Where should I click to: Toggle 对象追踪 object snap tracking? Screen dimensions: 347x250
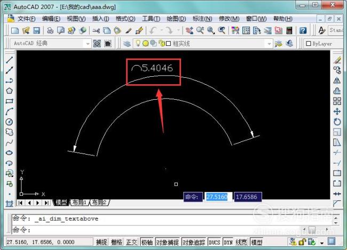[194, 242]
